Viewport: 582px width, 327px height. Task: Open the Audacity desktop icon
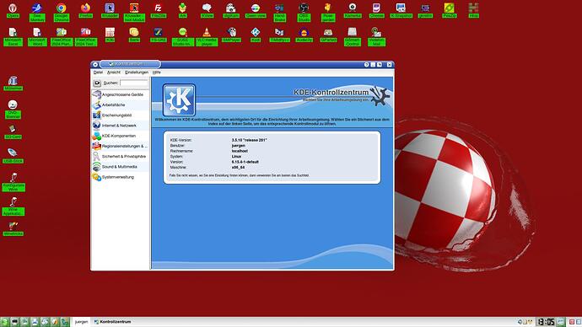pos(304,35)
